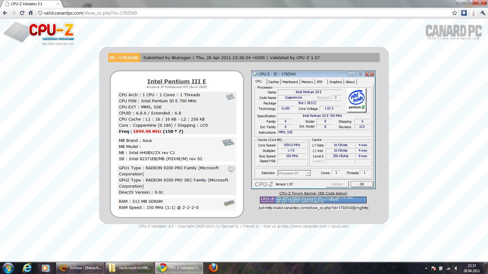Screen dimensions: 488x274
Task: Go back with the browser back arrow
Action: coord(5,13)
